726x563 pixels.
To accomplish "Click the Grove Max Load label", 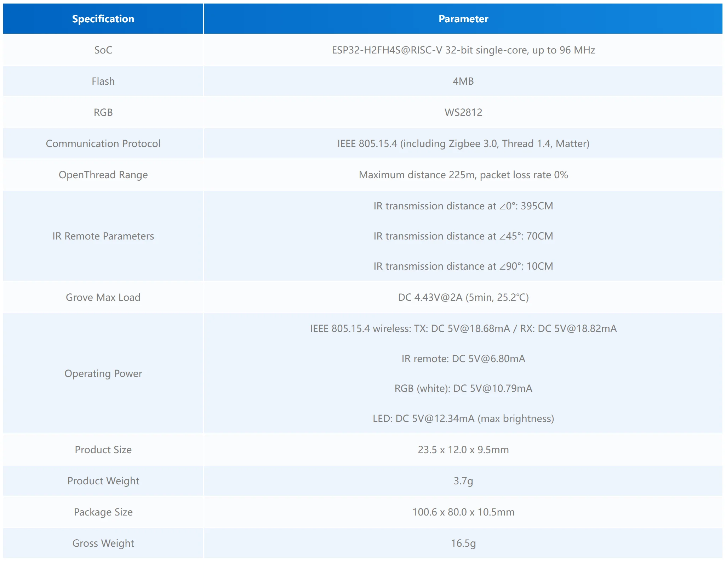I will coord(103,297).
